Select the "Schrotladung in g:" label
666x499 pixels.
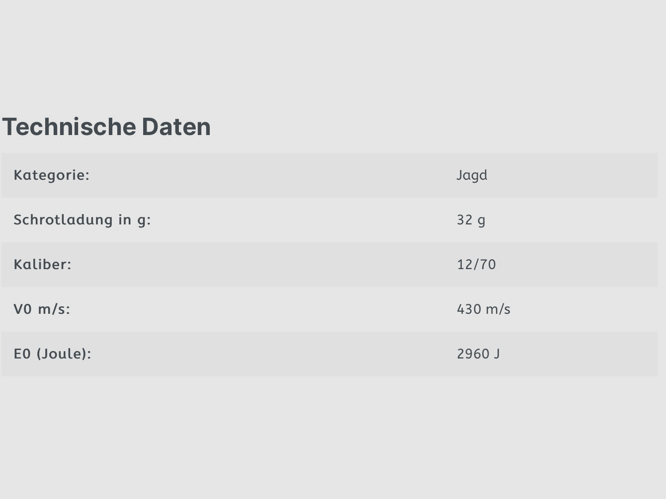[82, 220]
